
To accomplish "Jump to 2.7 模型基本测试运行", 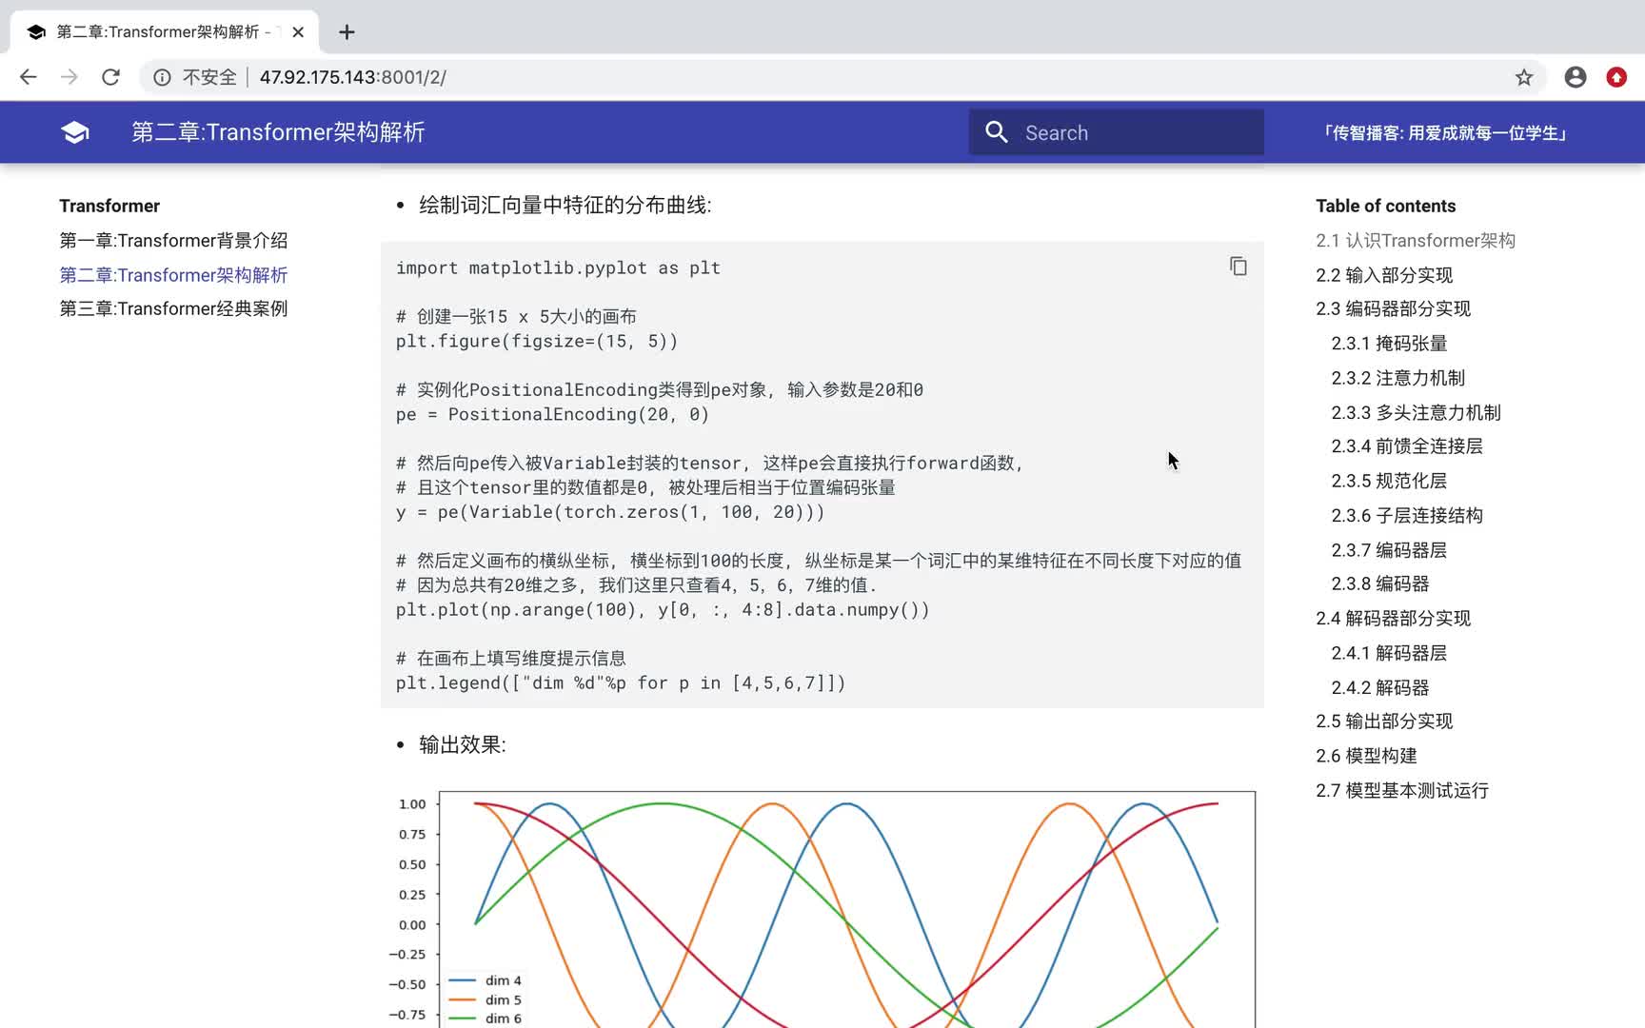I will point(1402,790).
